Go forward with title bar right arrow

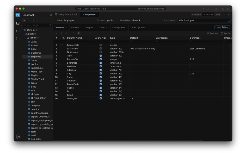click(x=209, y=9)
